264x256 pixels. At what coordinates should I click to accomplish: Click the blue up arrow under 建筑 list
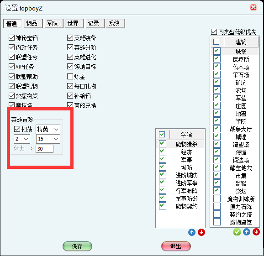pyautogui.click(x=247, y=232)
